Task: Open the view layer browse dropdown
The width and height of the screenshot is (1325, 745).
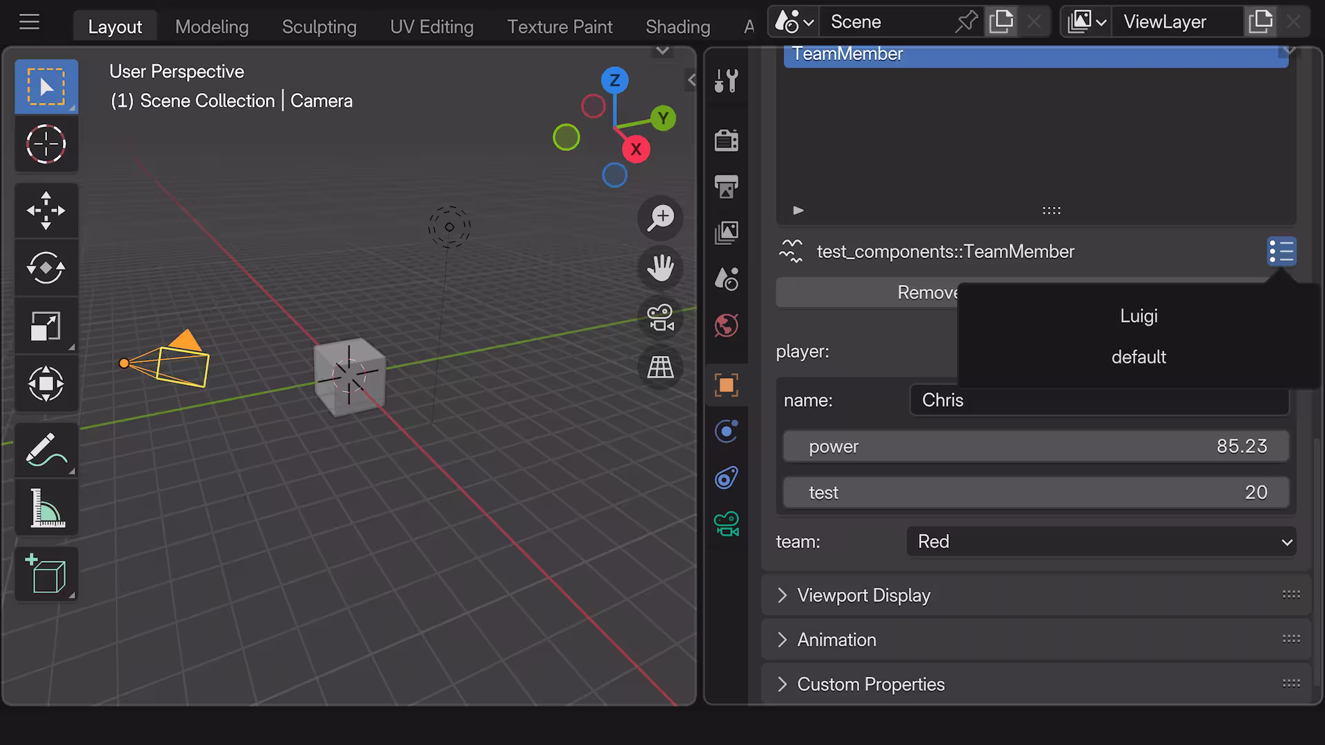Action: pyautogui.click(x=1087, y=22)
